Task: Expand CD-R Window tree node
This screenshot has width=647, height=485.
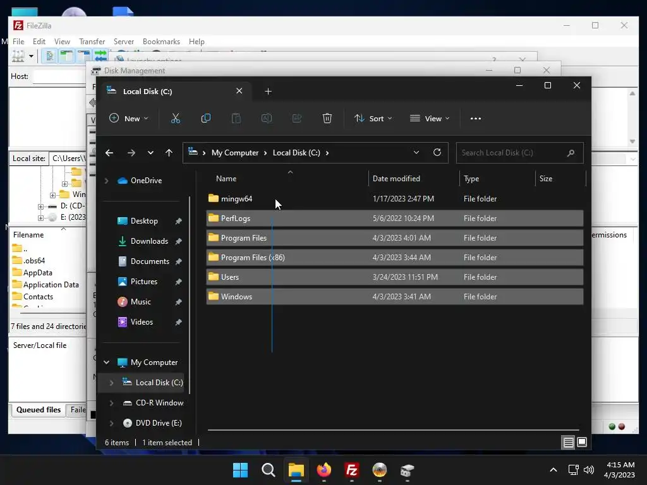Action: point(111,403)
